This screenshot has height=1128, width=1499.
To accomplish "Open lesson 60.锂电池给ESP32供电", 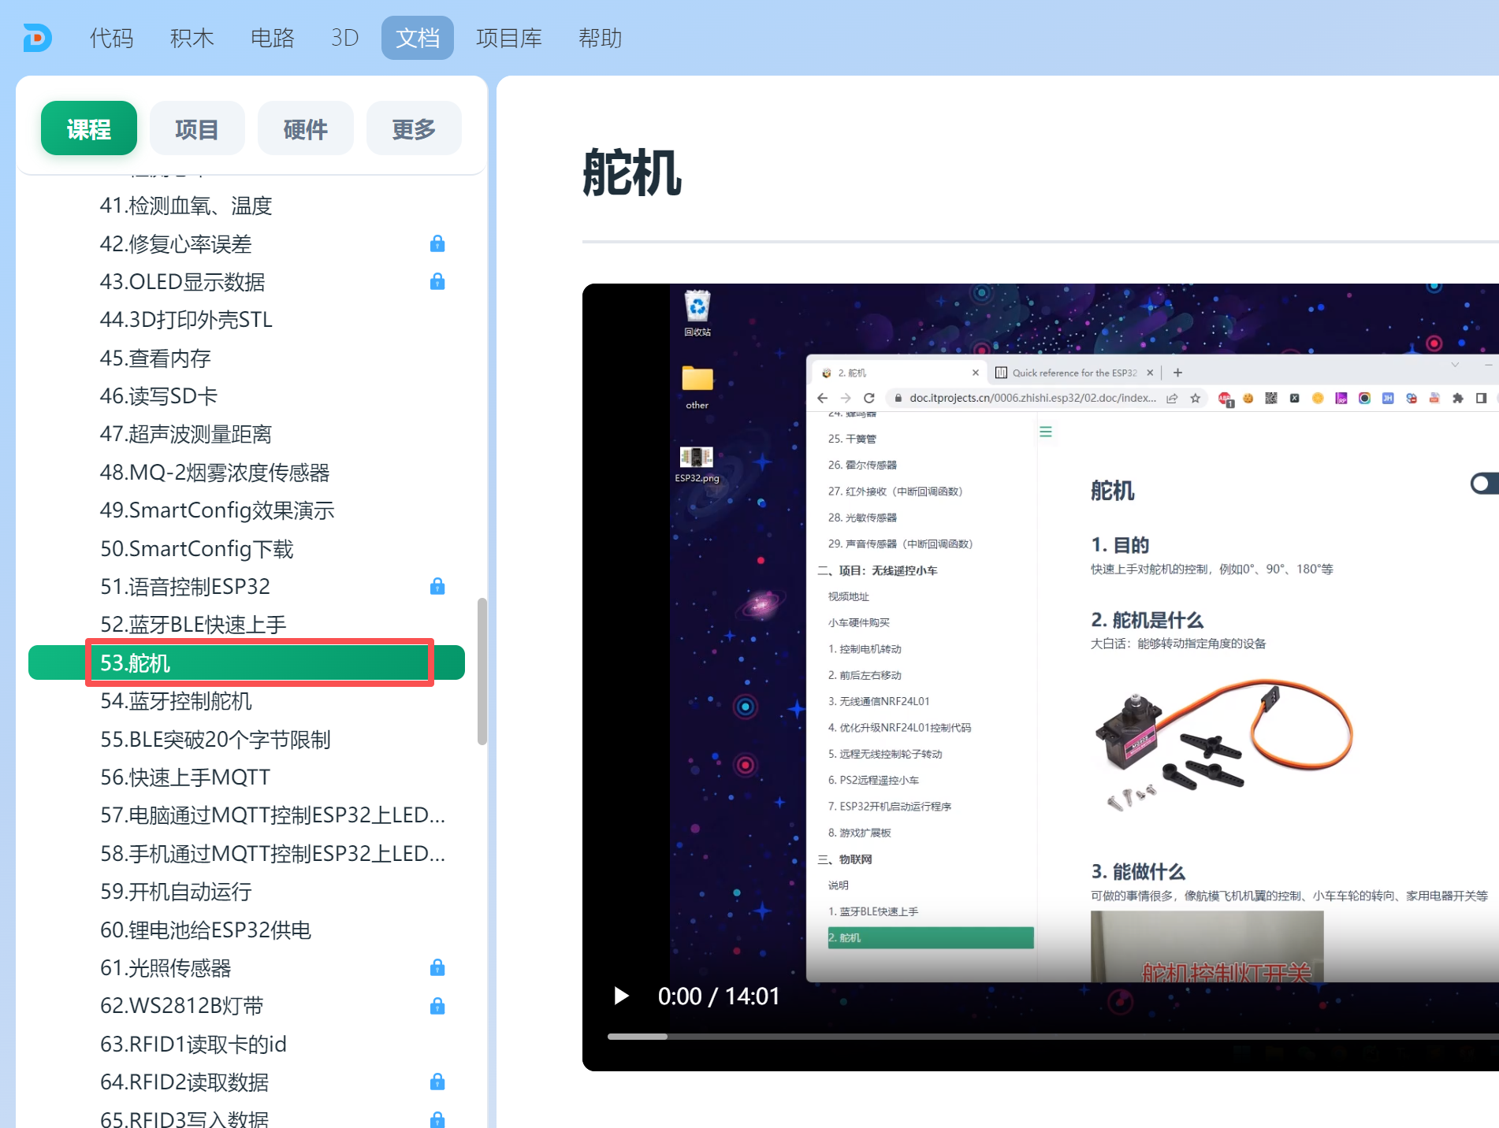I will click(206, 929).
